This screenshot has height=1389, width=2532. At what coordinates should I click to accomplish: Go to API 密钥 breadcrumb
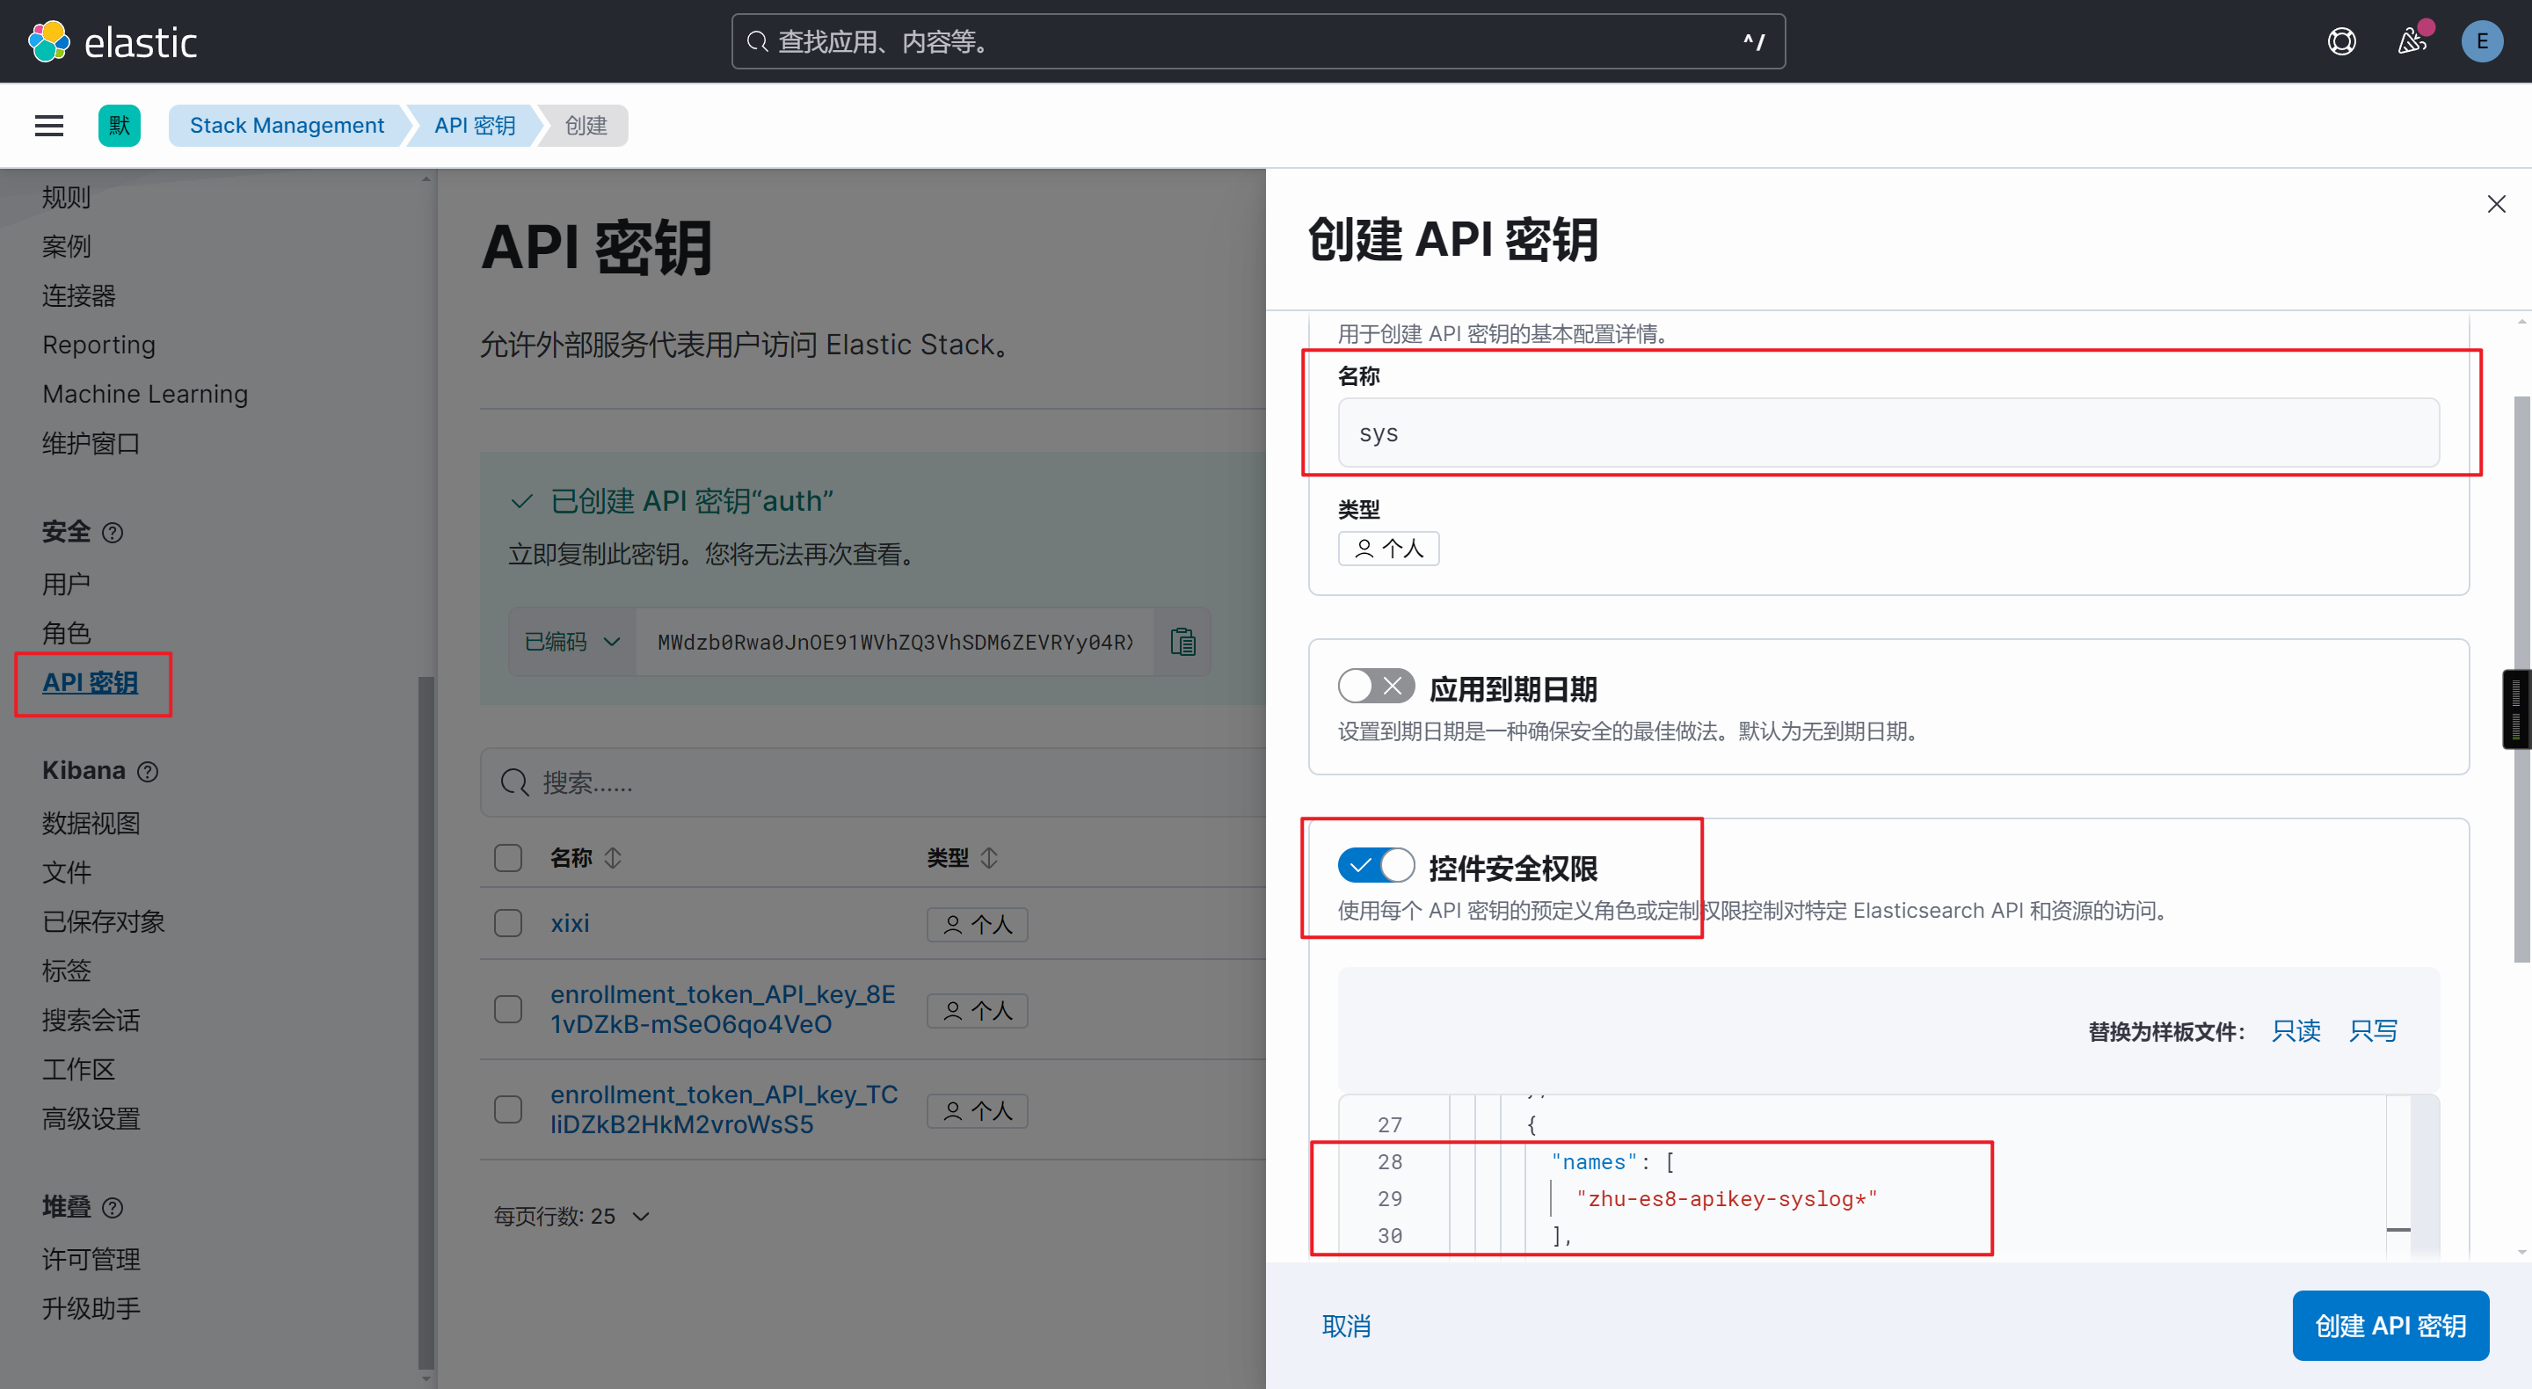tap(475, 125)
